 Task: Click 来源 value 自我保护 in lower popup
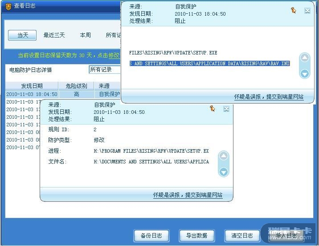pyautogui.click(x=105, y=105)
